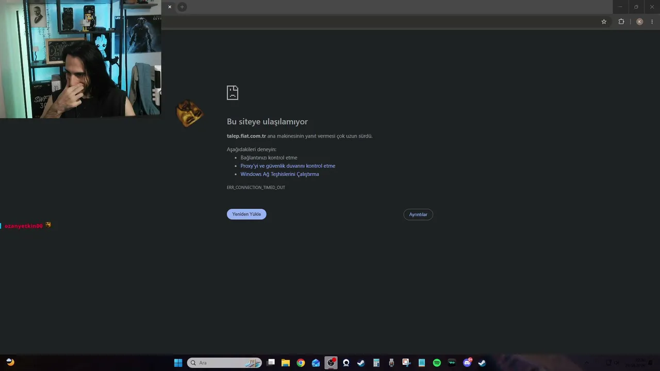Image resolution: width=660 pixels, height=371 pixels.
Task: Open Notepad from the taskbar
Action: pyautogui.click(x=421, y=363)
